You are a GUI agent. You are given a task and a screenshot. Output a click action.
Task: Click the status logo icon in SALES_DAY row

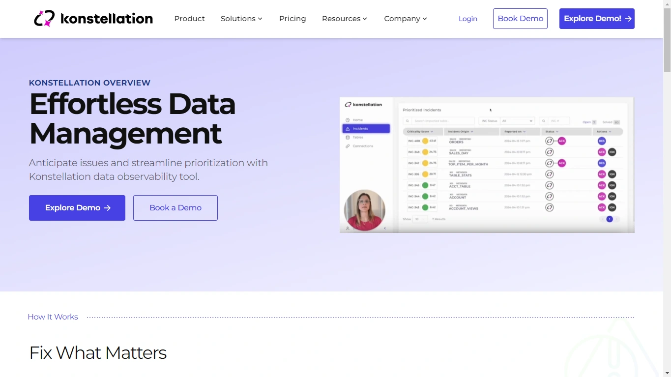tap(550, 152)
